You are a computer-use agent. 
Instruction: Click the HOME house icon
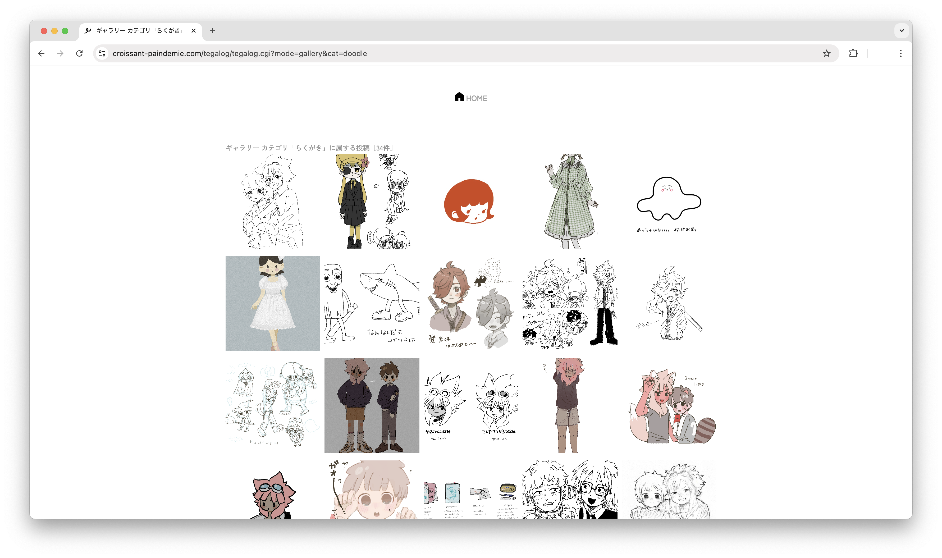(x=459, y=97)
